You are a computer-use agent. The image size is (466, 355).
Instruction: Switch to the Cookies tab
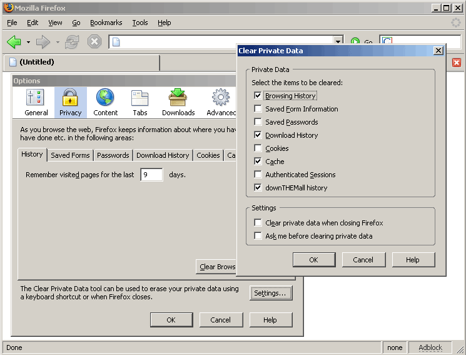click(208, 155)
